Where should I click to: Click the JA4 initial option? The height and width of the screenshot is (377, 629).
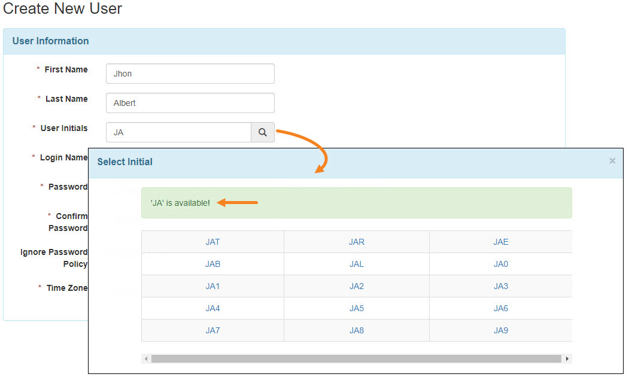coord(212,308)
